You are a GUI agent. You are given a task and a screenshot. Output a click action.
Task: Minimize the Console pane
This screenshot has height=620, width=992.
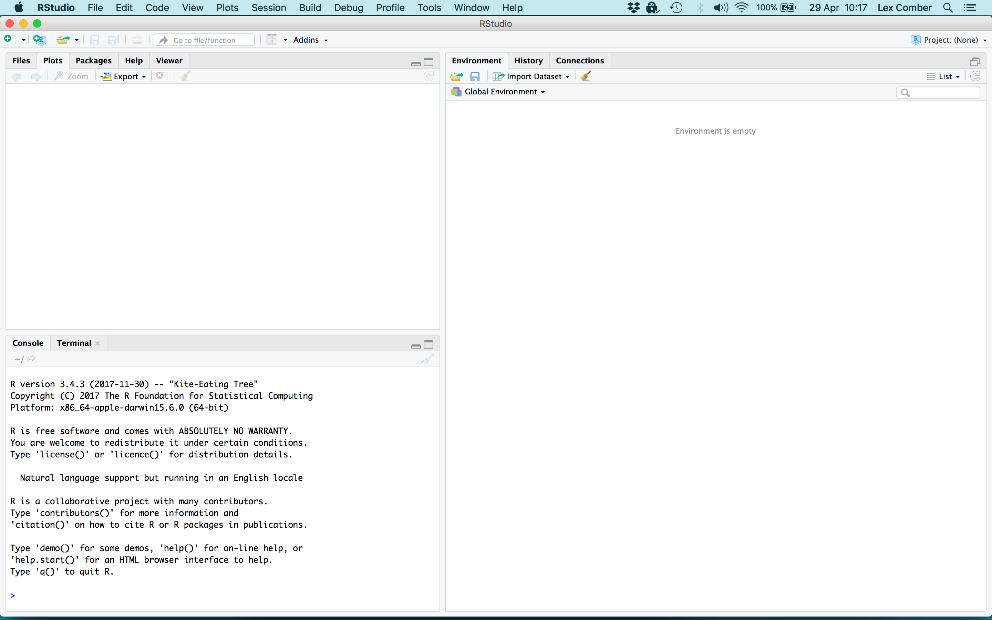(x=415, y=346)
